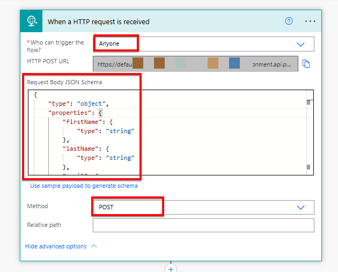This screenshot has height=272, width=338.
Task: Add a new step with plus icon
Action: point(171,269)
